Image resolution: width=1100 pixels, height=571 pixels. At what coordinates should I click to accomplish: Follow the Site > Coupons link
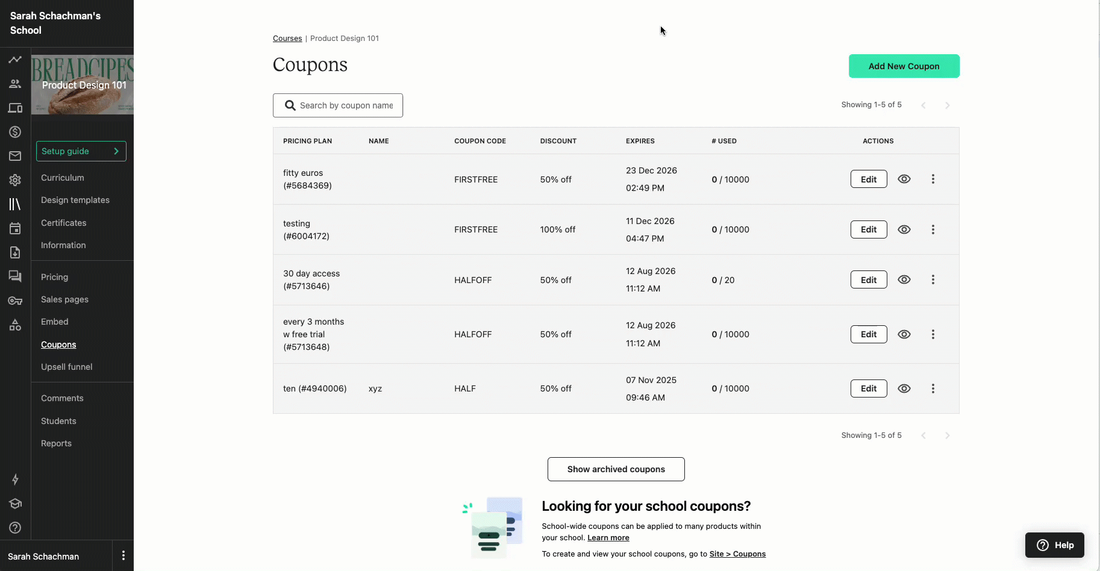(x=737, y=554)
